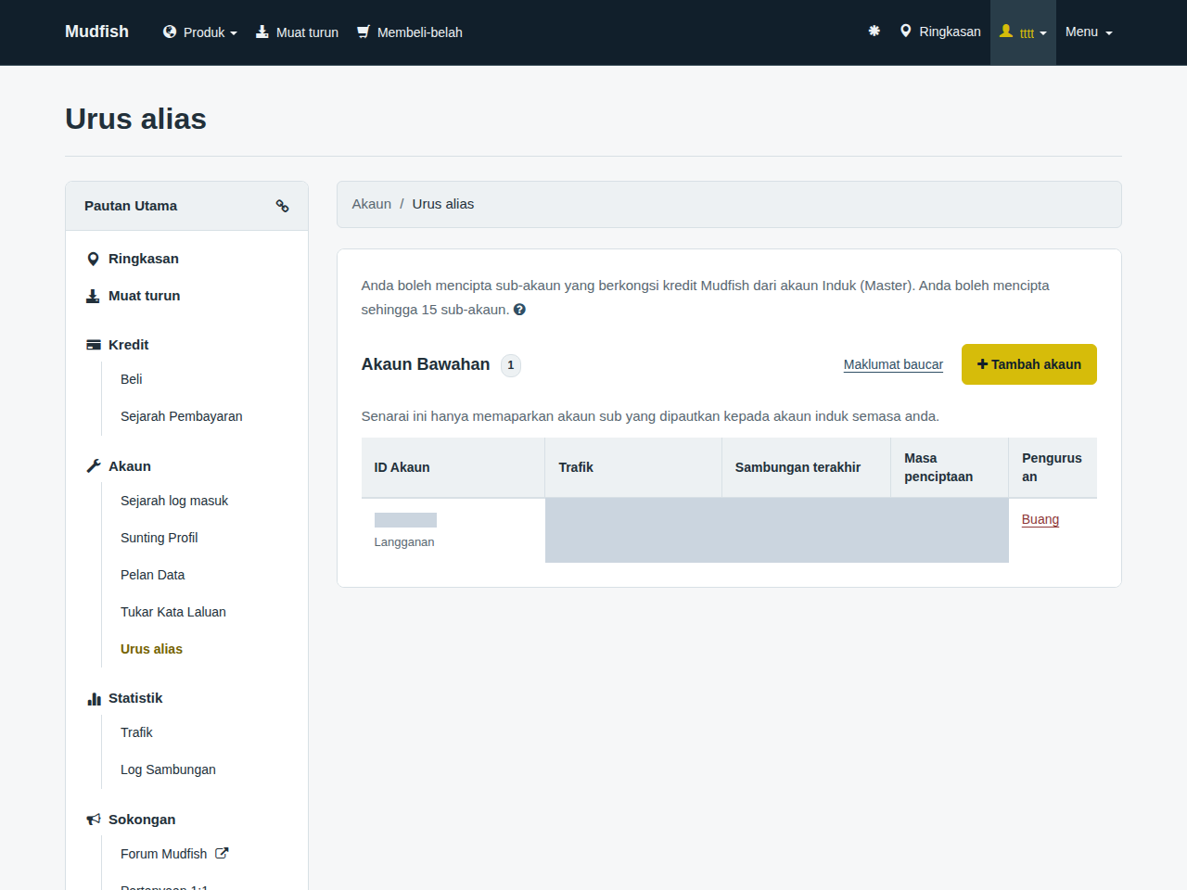Viewport: 1187px width, 890px height.
Task: Click the theme toggle sun icon in navbar
Action: (874, 32)
